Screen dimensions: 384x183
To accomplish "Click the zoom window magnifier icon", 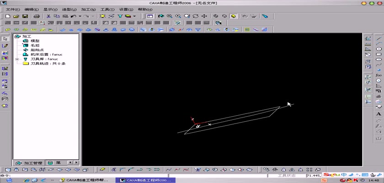I will [x=169, y=16].
